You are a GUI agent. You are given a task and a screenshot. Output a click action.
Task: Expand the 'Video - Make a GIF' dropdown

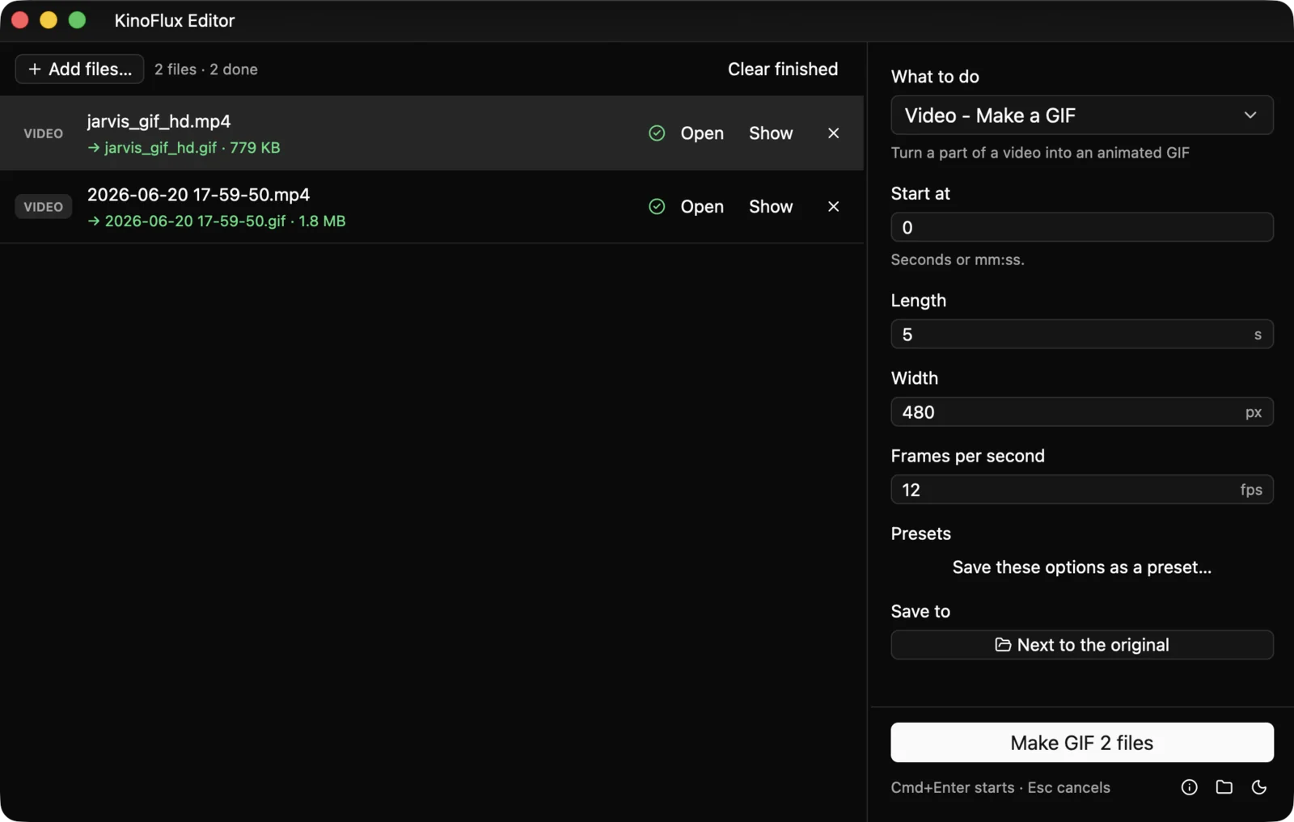click(x=1082, y=116)
